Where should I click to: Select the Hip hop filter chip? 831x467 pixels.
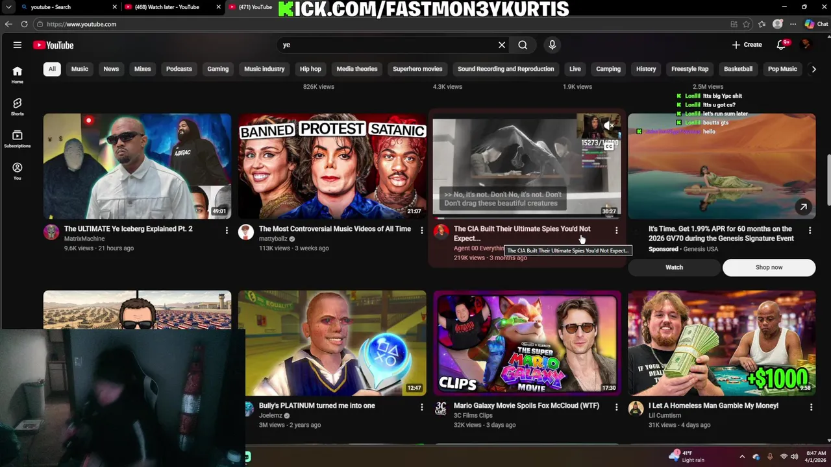pos(310,69)
